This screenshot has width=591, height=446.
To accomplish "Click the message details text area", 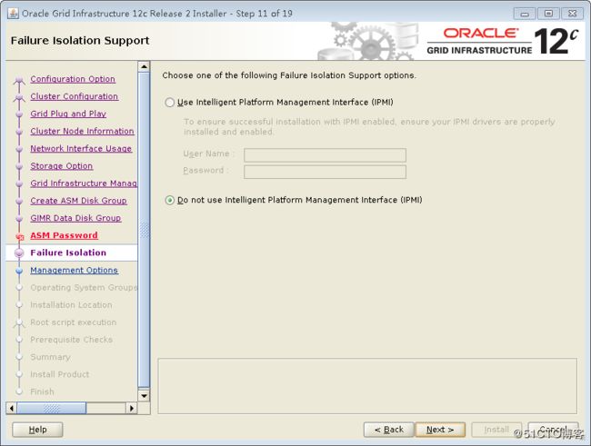I will [x=367, y=386].
